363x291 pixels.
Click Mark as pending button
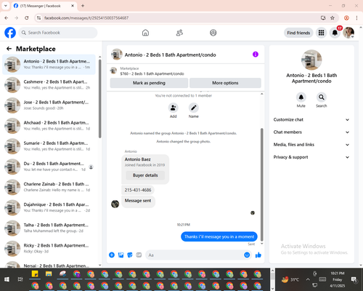coord(149,83)
